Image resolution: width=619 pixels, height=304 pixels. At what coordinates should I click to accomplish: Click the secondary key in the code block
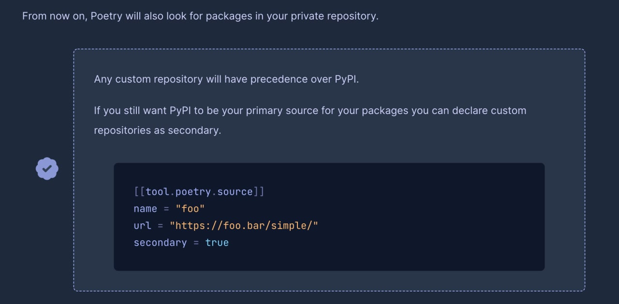(160, 243)
